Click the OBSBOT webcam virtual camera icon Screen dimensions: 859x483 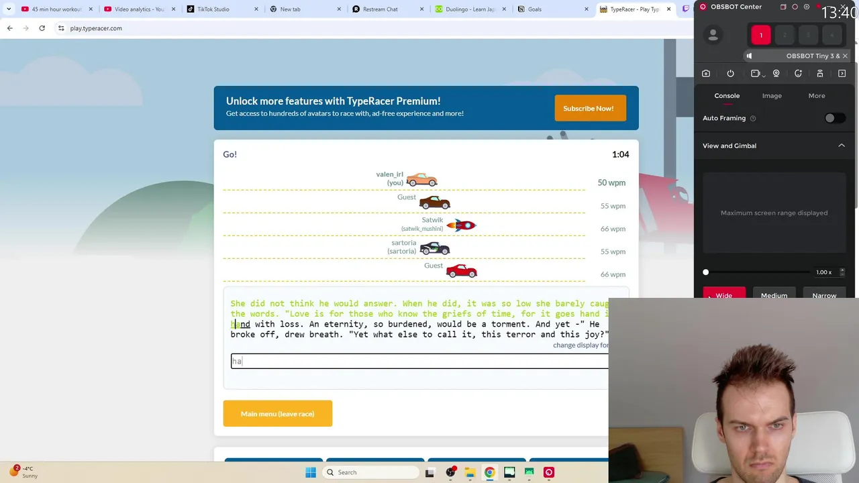(776, 74)
